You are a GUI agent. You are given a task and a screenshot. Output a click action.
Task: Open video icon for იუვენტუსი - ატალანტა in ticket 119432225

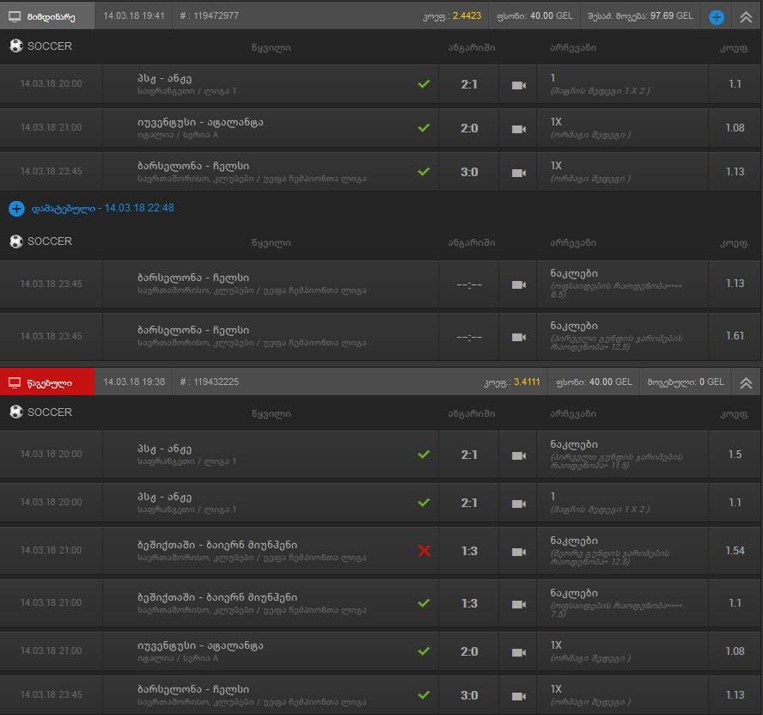coord(519,652)
